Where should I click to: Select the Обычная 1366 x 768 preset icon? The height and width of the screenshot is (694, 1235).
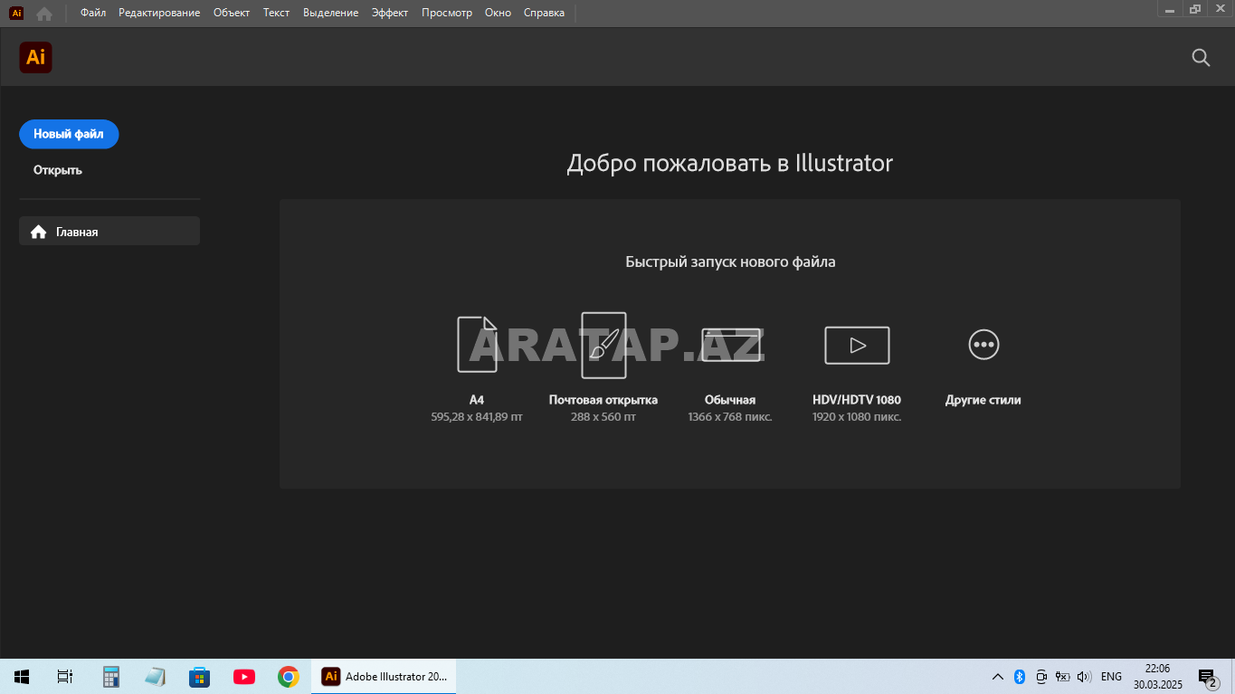tap(730, 345)
